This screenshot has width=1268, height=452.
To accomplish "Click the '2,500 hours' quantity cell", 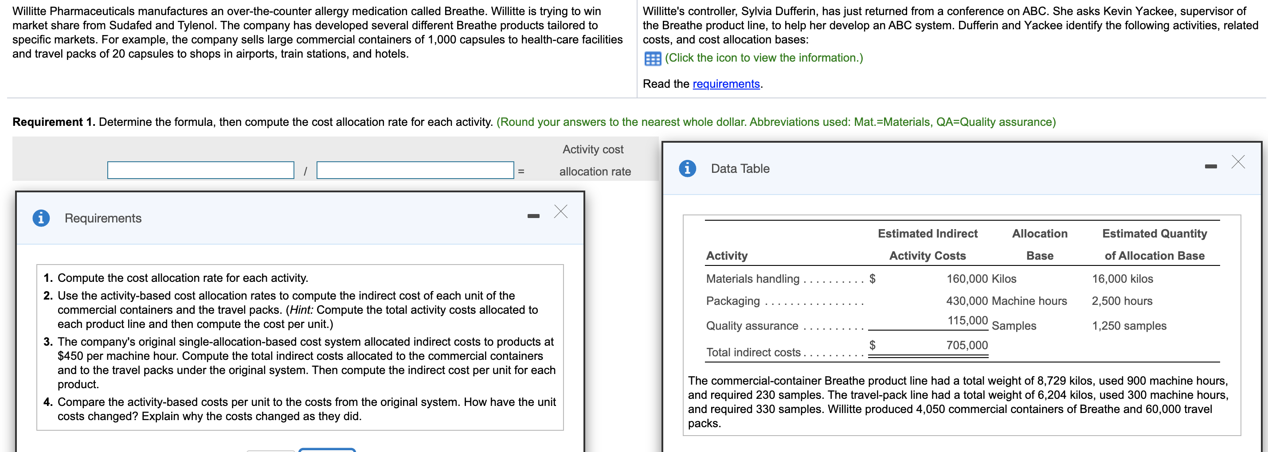I will pos(1122,300).
